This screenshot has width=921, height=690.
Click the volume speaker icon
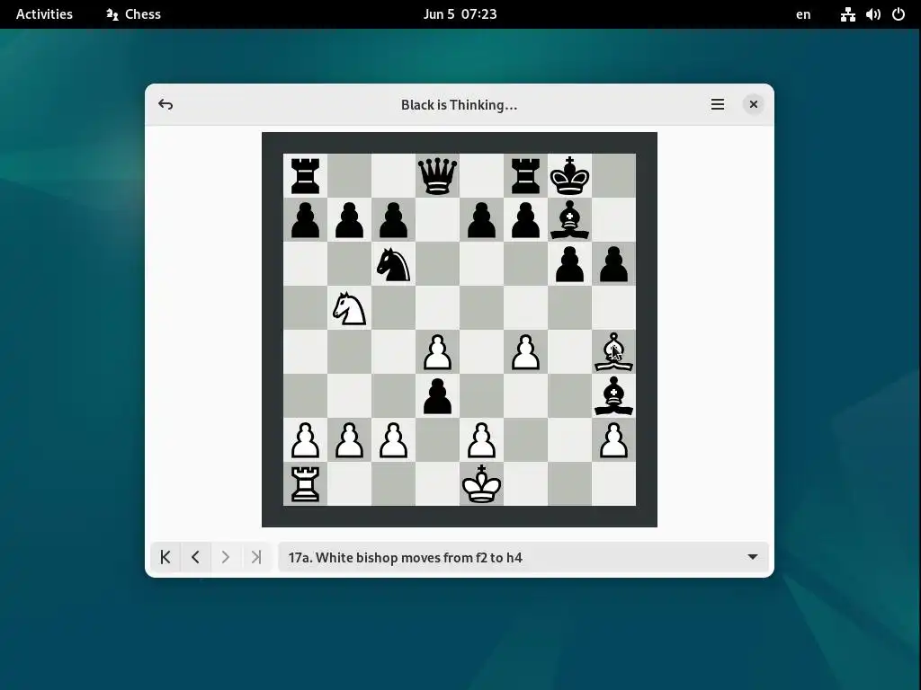pos(872,14)
